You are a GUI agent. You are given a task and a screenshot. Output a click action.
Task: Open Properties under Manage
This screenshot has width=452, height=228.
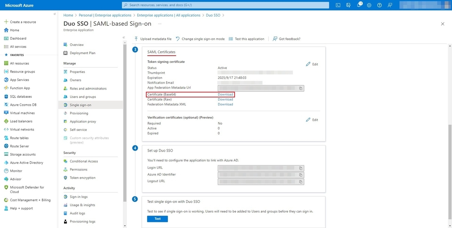(x=77, y=72)
